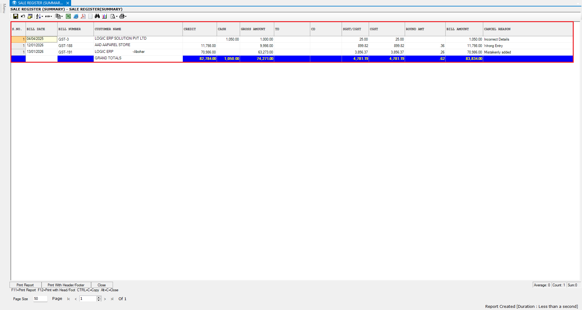582x310 pixels.
Task: Export the report as PDF
Action: click(83, 17)
